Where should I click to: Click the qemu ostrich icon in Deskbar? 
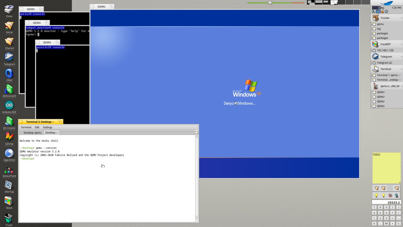tap(375, 86)
